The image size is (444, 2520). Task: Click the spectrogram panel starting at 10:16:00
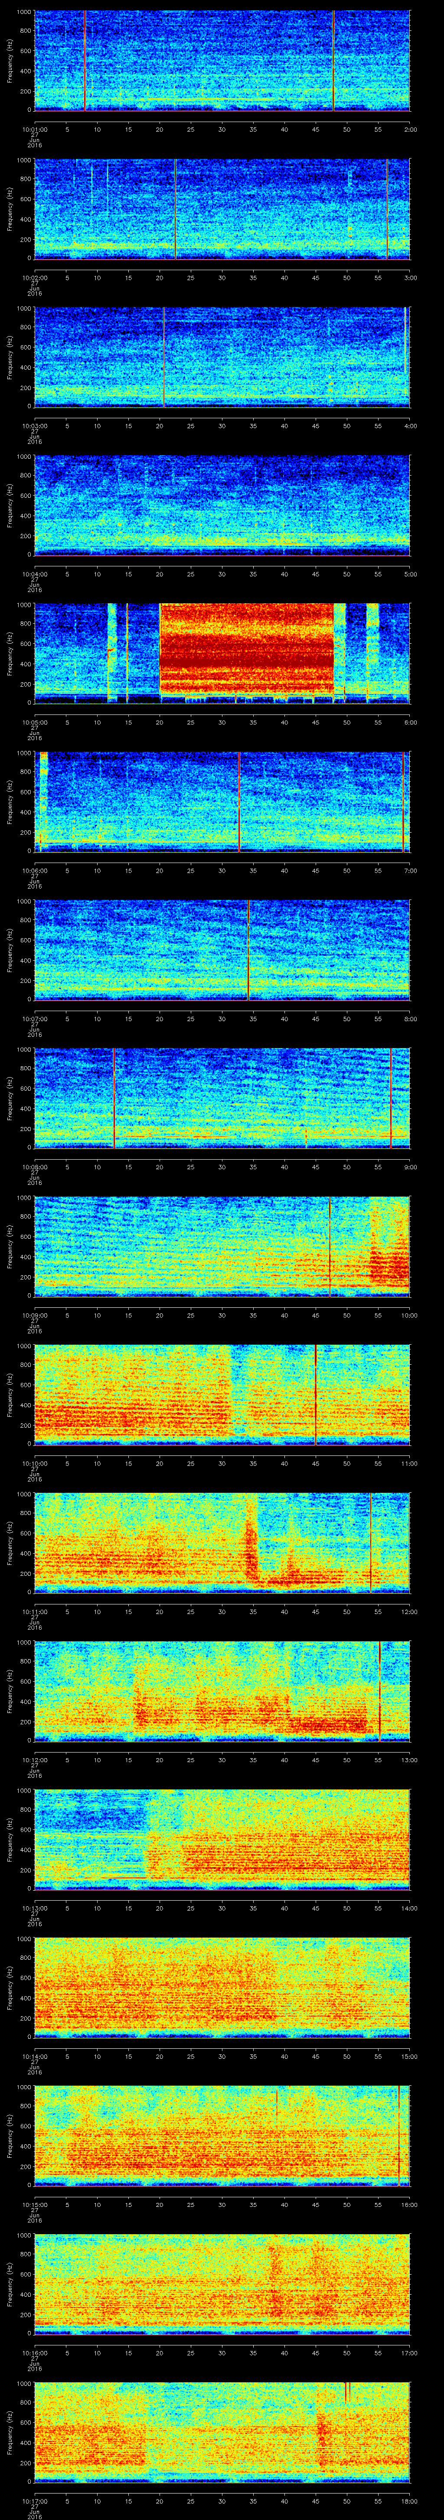222,2283
